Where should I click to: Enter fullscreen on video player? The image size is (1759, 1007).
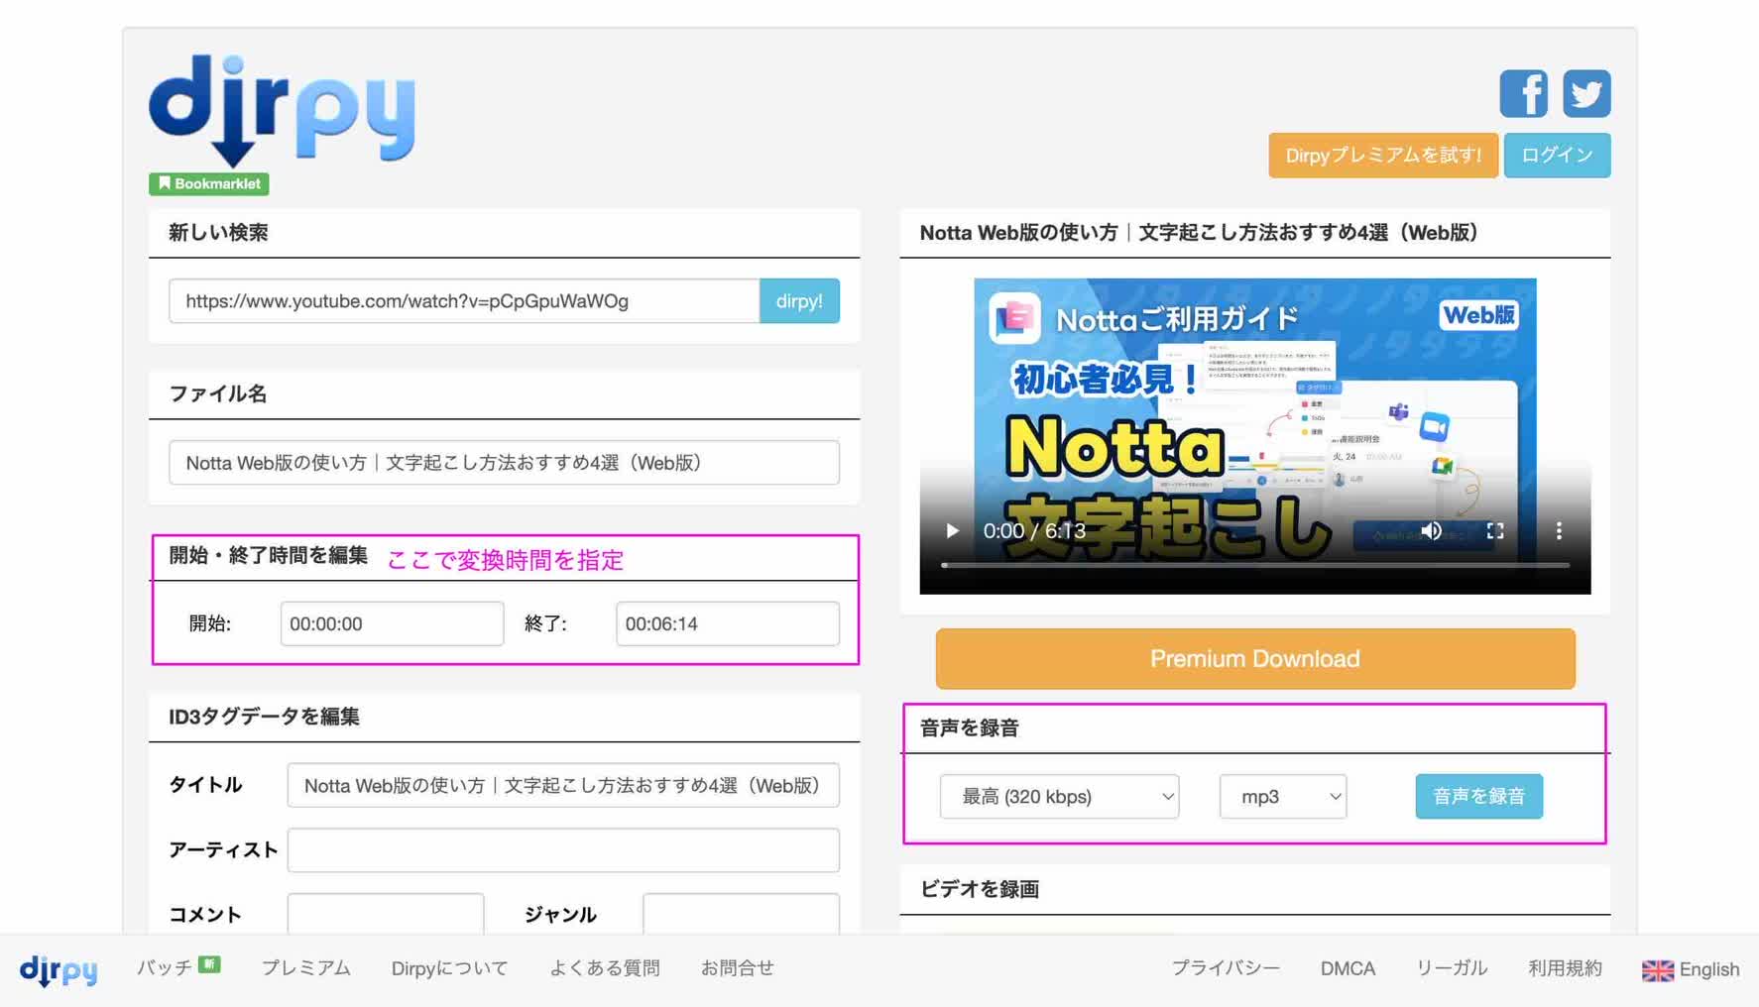tap(1494, 531)
